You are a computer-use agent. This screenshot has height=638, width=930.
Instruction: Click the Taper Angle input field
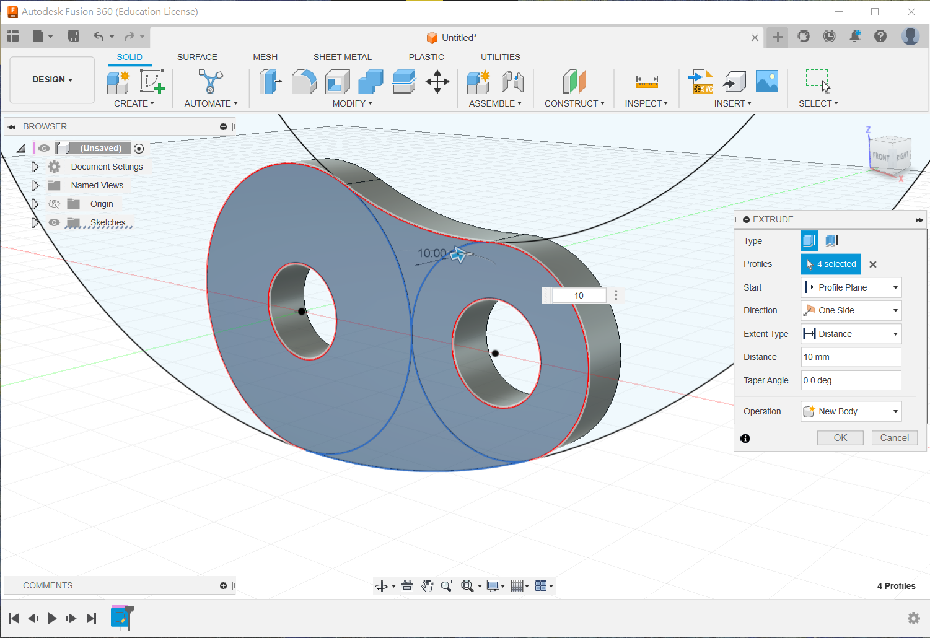point(851,380)
